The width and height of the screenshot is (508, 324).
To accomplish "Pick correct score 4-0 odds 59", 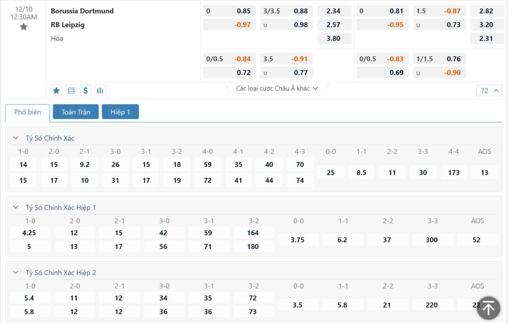I will [x=208, y=164].
